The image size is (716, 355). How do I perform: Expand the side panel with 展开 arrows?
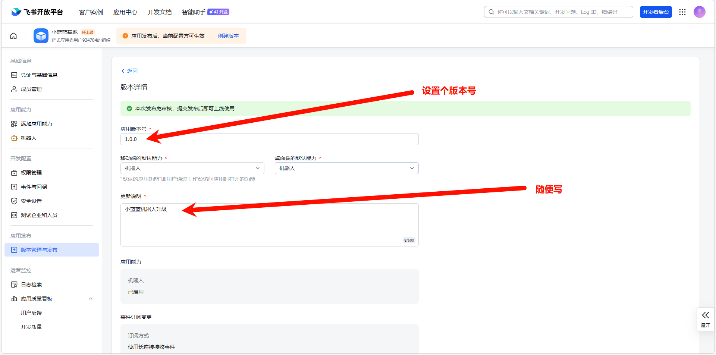(705, 319)
